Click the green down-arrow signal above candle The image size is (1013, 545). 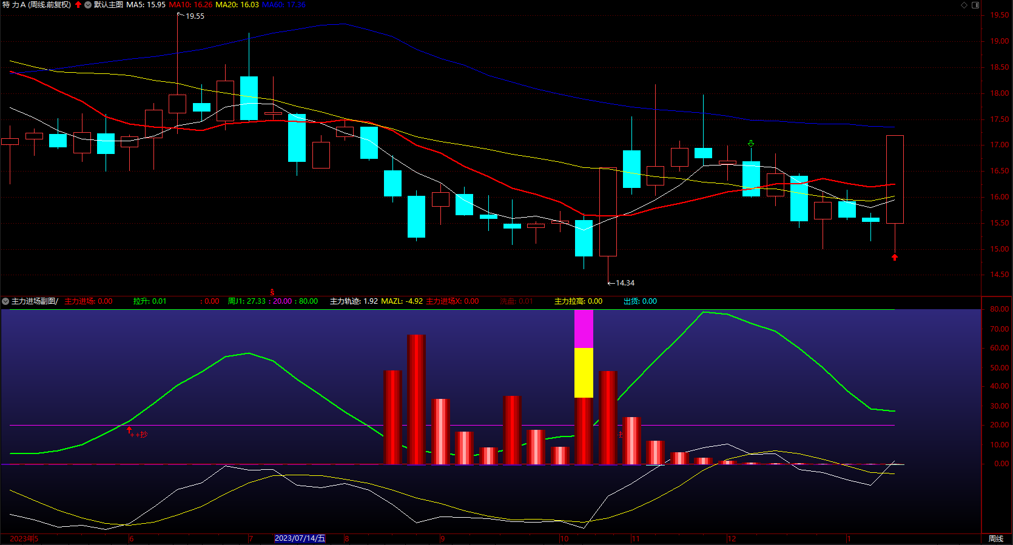coord(751,144)
